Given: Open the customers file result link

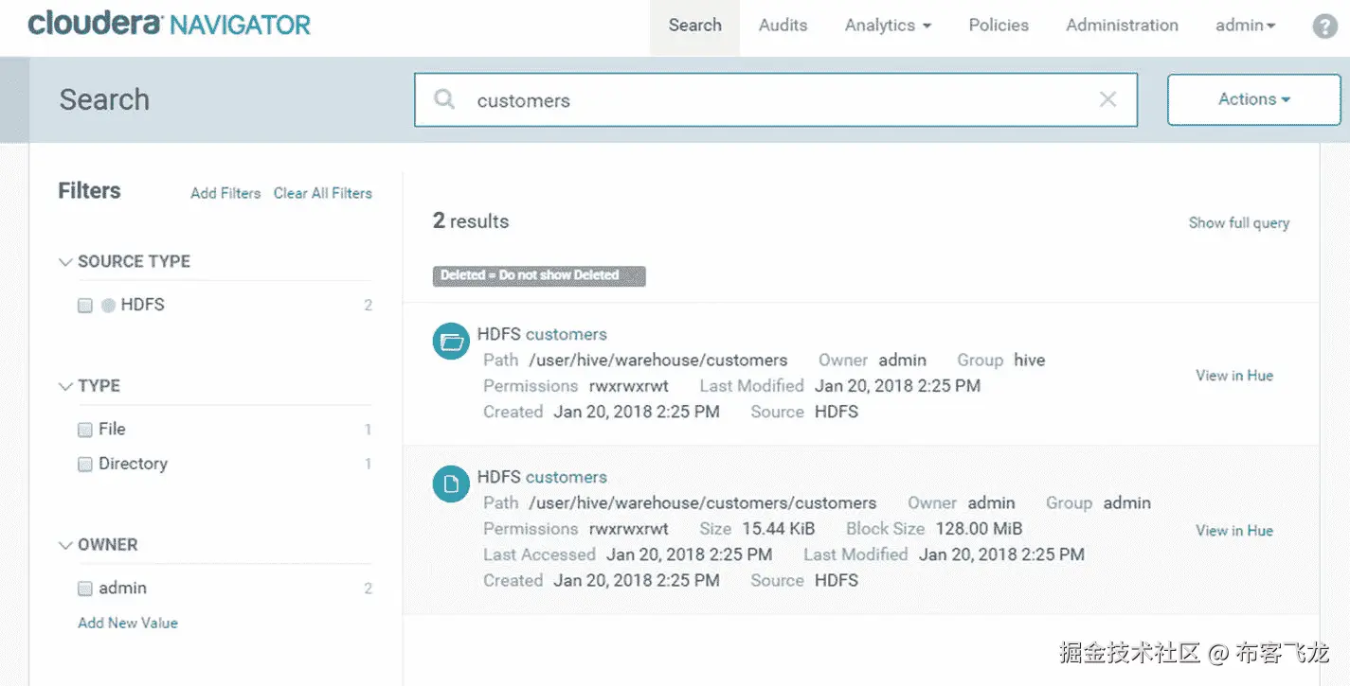Looking at the screenshot, I should (x=567, y=477).
